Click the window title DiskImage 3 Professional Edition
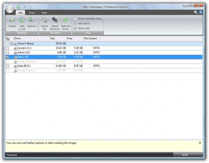 pos(105,7)
